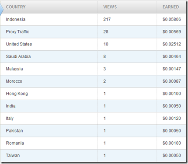The height and width of the screenshot is (164, 188).
Task: Click the 10 views value for United States
Action: tap(106, 44)
